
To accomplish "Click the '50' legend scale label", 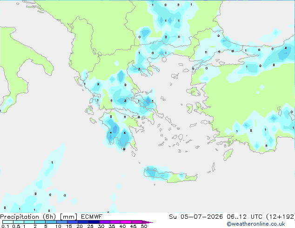I will pos(144,226).
